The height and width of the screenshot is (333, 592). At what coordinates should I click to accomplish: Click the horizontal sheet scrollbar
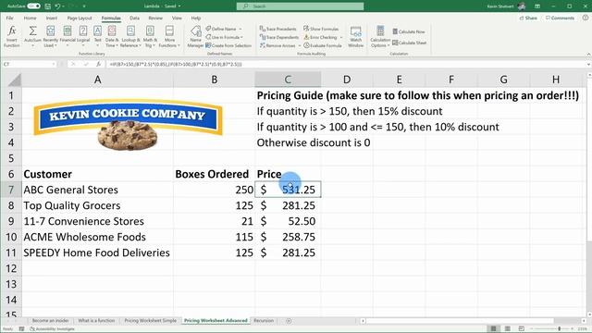tap(460, 321)
